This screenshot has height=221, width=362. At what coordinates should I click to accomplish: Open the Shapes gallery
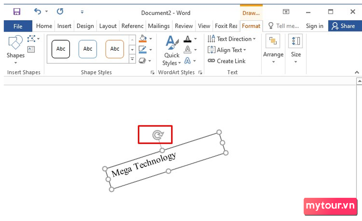16,50
